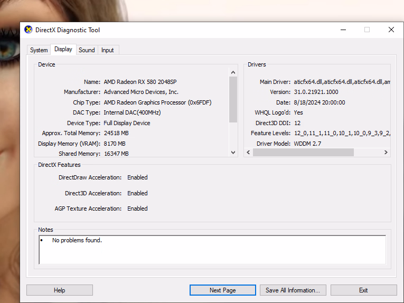404x303 pixels.
Task: Click shared memory value '16347 MB'
Action: (116, 154)
